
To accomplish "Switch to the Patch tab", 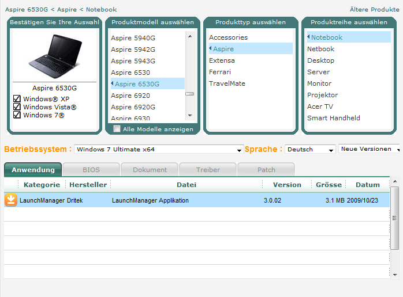I will 266,170.
